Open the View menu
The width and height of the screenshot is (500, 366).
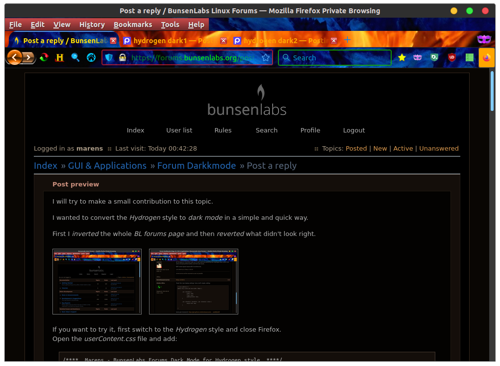[62, 25]
